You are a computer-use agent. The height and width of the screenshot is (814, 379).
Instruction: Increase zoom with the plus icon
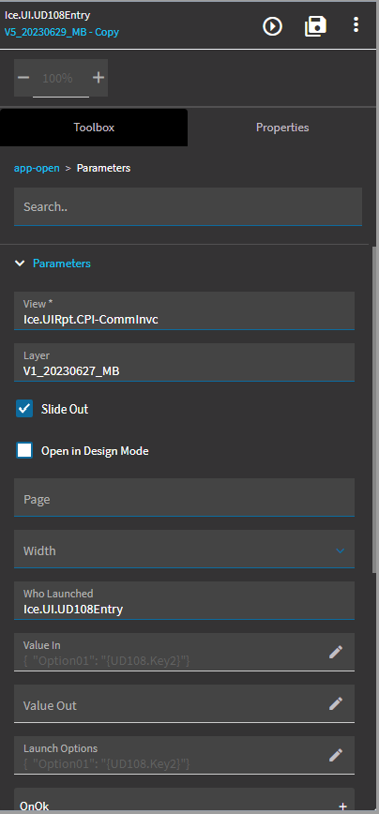[x=99, y=78]
